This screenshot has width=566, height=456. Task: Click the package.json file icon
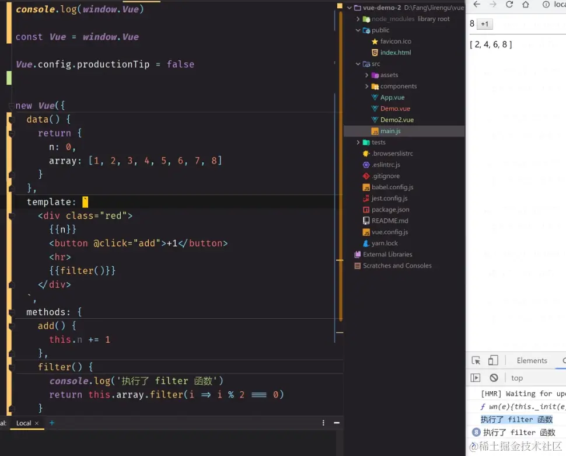coord(366,210)
